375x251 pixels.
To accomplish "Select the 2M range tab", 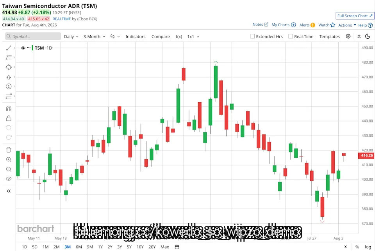I will pos(56,247).
